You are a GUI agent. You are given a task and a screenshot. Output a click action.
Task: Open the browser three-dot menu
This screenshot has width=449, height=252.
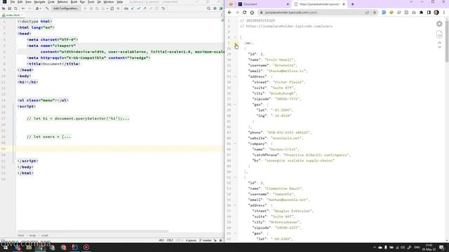tap(444, 13)
